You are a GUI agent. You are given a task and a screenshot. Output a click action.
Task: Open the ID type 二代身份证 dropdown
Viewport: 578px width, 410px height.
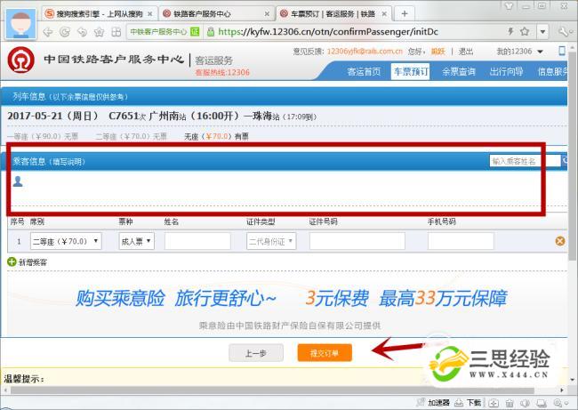(x=271, y=241)
